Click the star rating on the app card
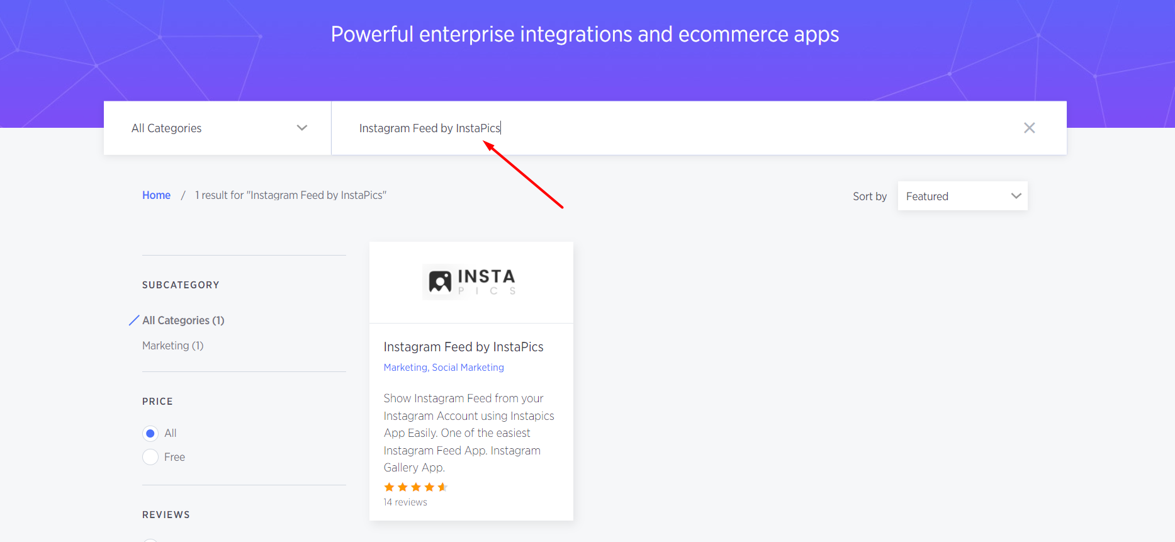 (415, 487)
